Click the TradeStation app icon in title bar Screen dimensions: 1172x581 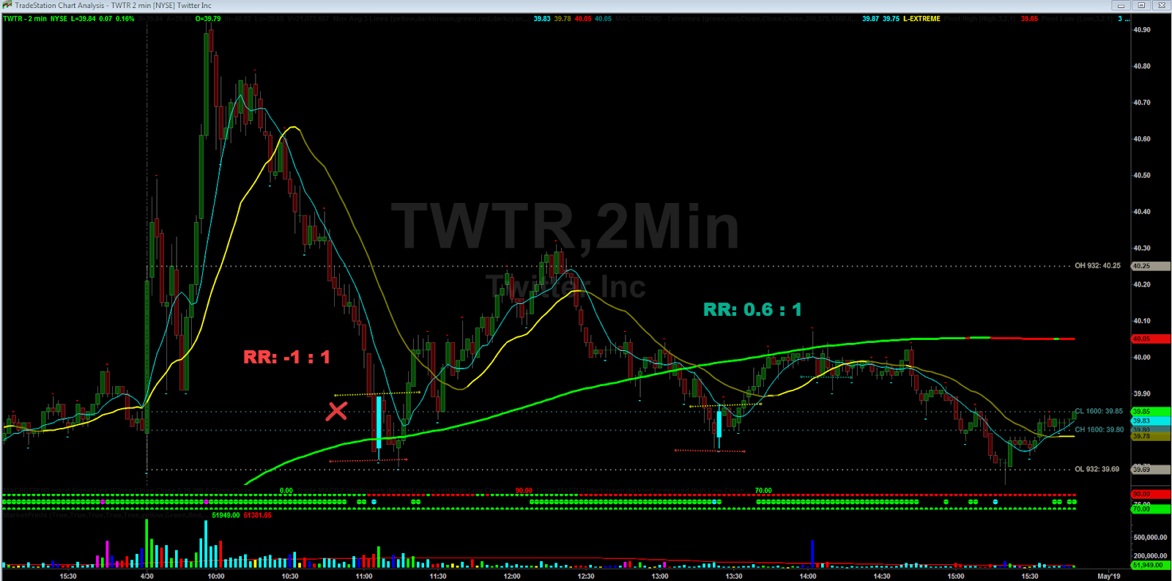point(7,5)
